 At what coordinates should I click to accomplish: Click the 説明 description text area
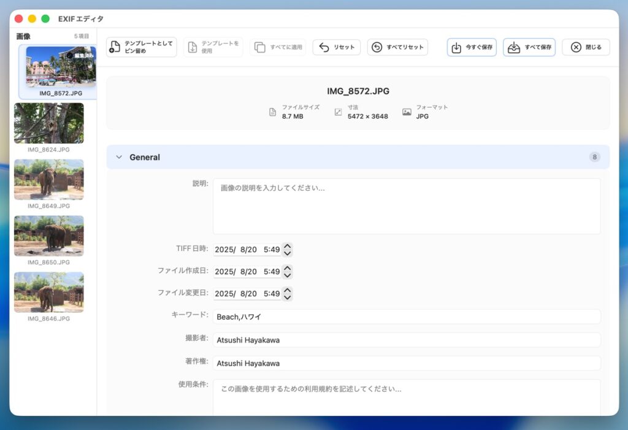406,206
